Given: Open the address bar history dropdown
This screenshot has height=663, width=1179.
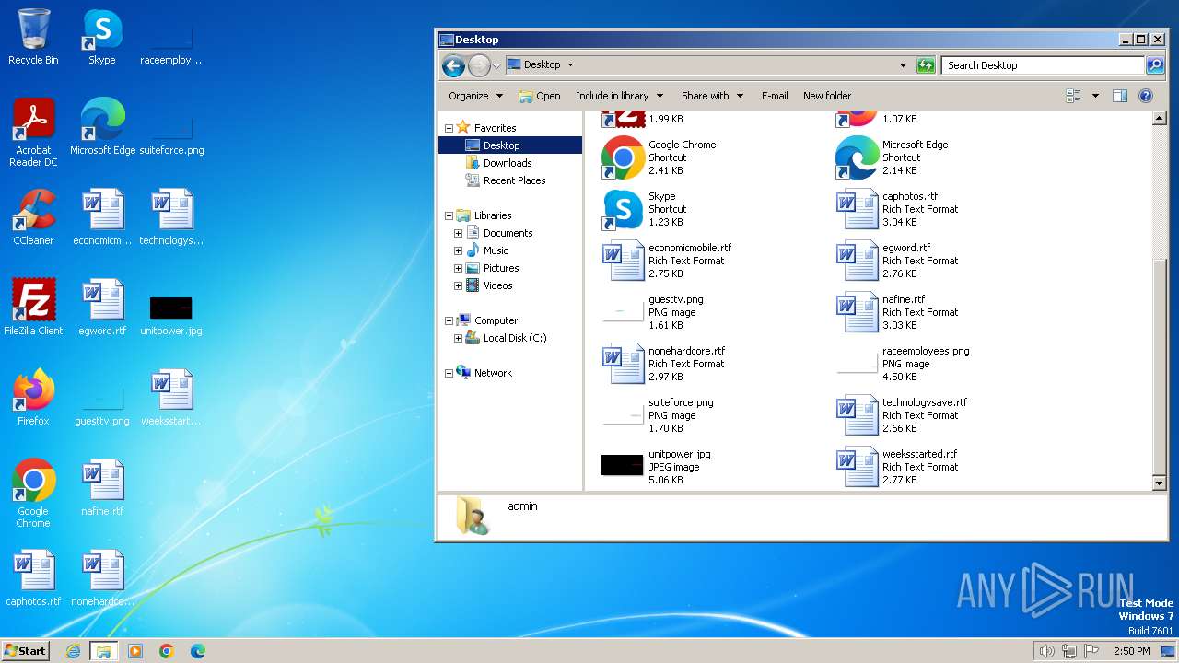Looking at the screenshot, I should pos(903,65).
